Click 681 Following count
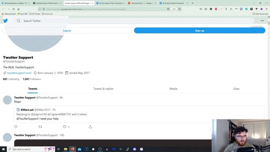This screenshot has width=270, height=152. pos(11,79)
